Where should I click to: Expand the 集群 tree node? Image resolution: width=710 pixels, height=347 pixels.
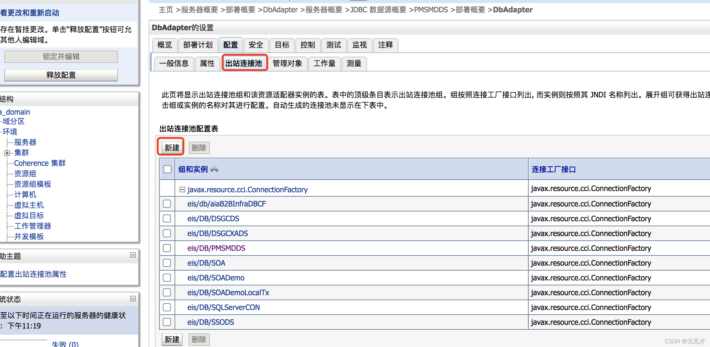(x=7, y=152)
